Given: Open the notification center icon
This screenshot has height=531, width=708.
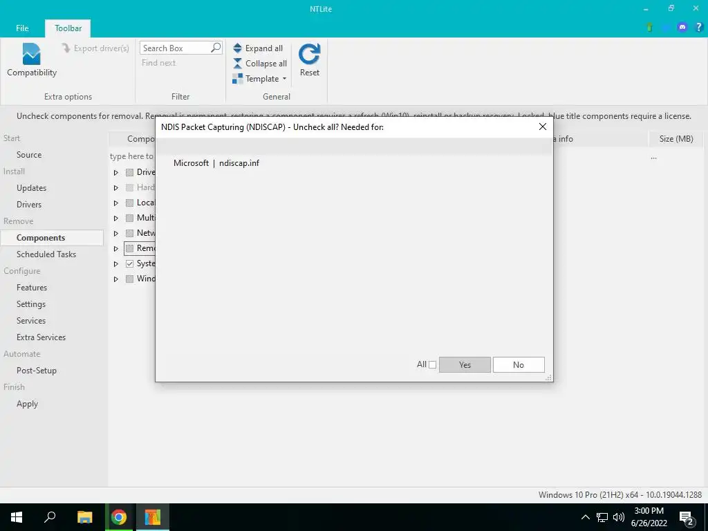Looking at the screenshot, I should pos(687,517).
